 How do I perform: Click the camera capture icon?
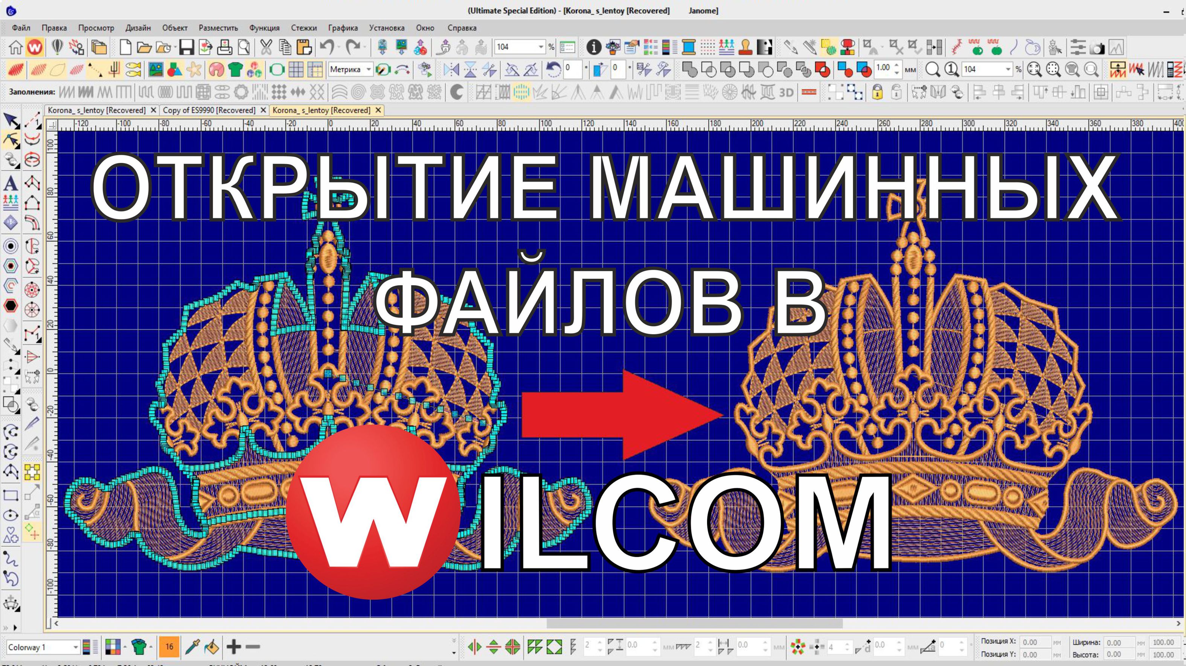tap(1098, 47)
